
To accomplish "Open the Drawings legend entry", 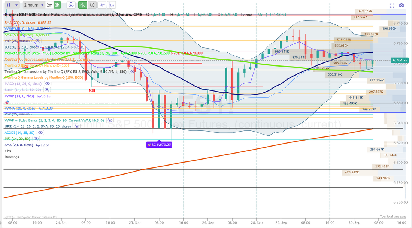I will coord(12,157).
